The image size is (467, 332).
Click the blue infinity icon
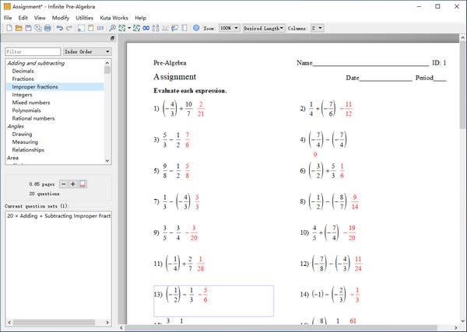tap(146, 28)
